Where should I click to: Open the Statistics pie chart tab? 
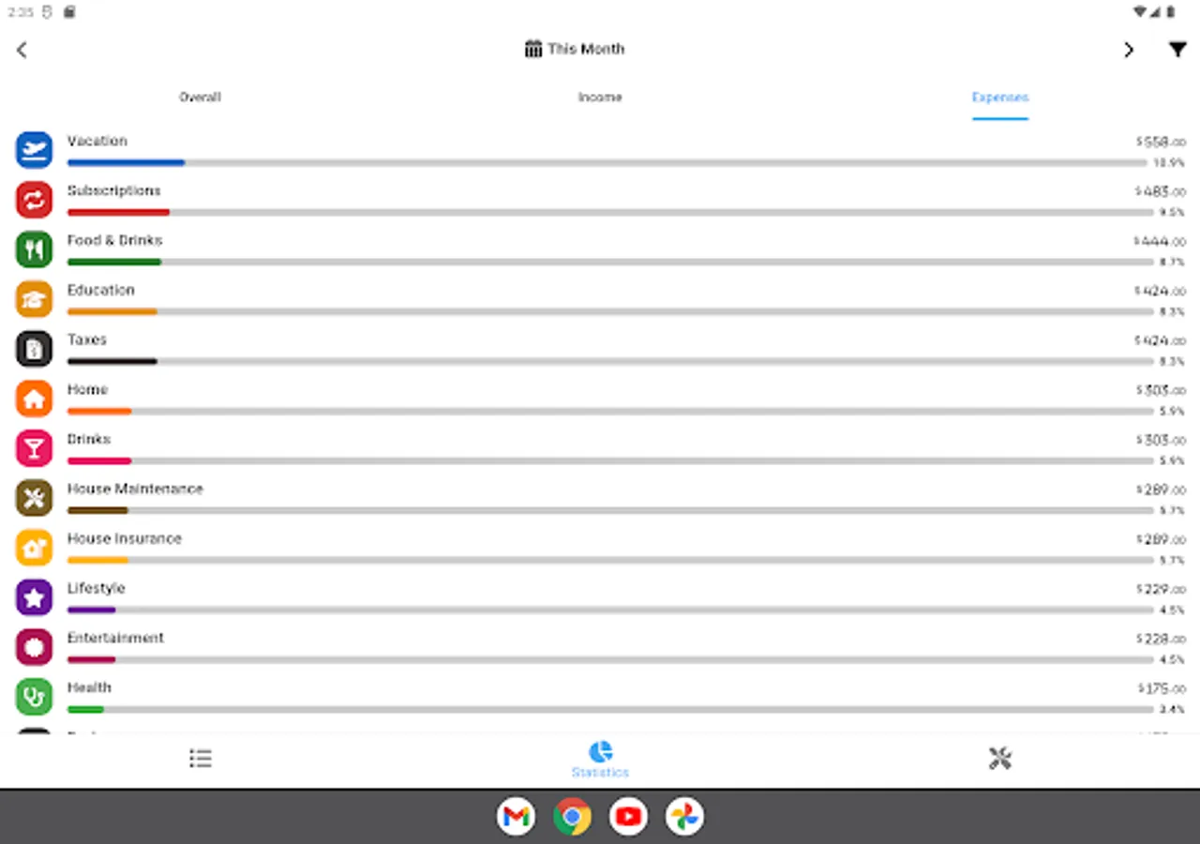600,760
